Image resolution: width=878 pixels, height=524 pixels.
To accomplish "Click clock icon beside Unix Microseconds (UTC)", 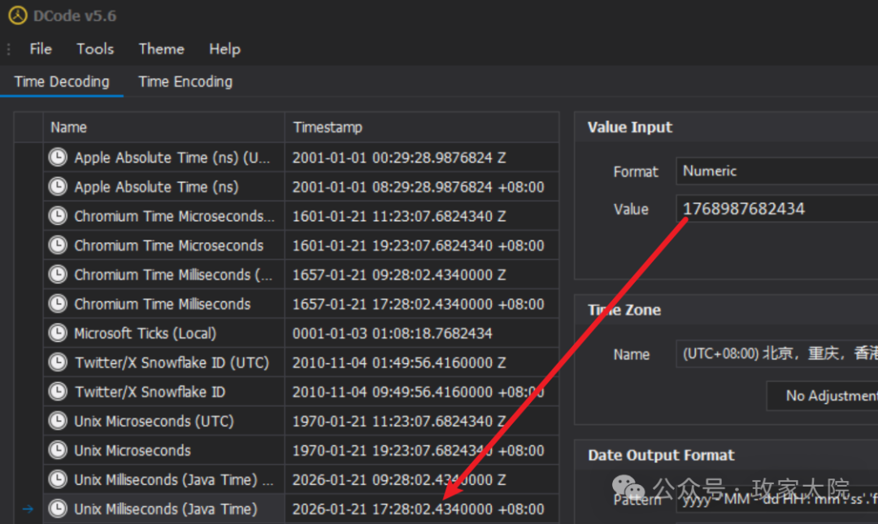I will tap(58, 421).
